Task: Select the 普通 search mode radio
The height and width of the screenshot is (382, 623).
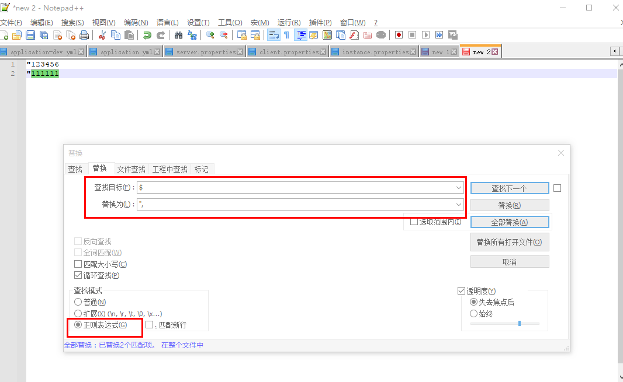Action: point(78,302)
